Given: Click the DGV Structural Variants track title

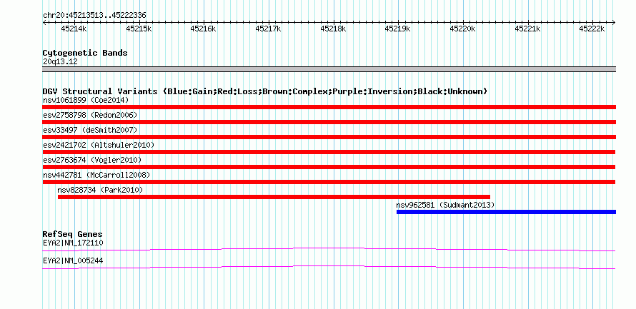Looking at the screenshot, I should (265, 91).
